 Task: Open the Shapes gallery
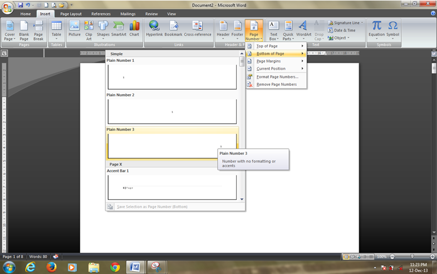[x=103, y=31]
